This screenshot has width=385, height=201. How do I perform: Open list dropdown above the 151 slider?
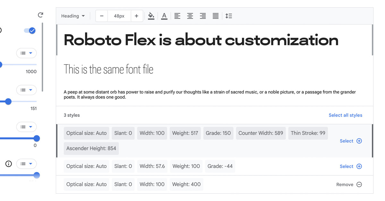26,90
